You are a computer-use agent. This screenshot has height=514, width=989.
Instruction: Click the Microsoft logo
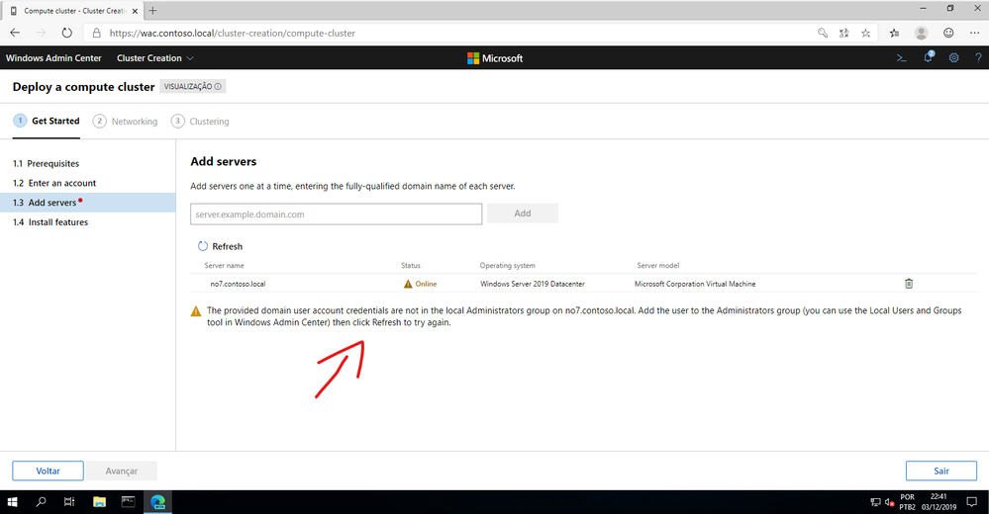(495, 58)
